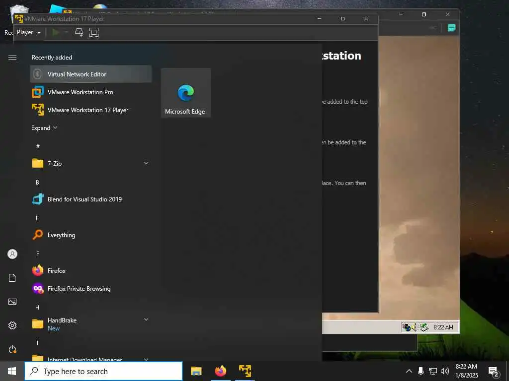Open the volume speaker tray icon
Screen dimensions: 509x381
pyautogui.click(x=445, y=371)
